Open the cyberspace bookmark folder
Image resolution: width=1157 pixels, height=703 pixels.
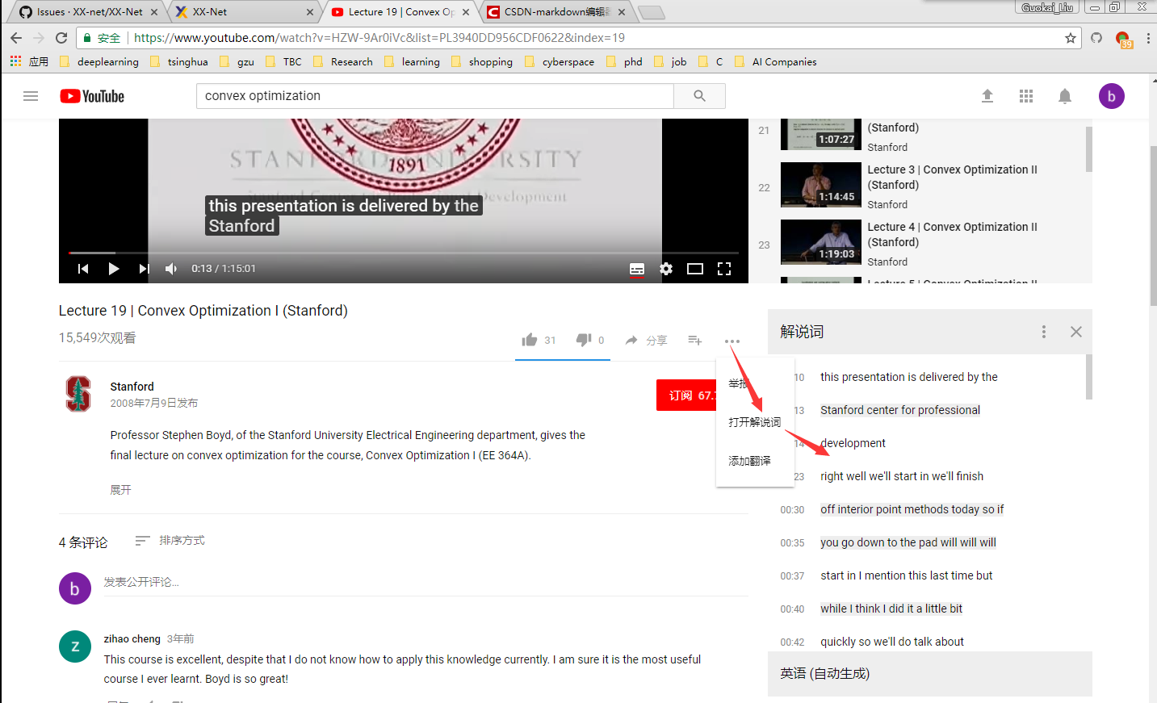click(560, 61)
